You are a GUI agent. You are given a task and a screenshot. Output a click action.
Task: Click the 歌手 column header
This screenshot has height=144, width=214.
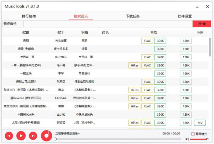61,32
